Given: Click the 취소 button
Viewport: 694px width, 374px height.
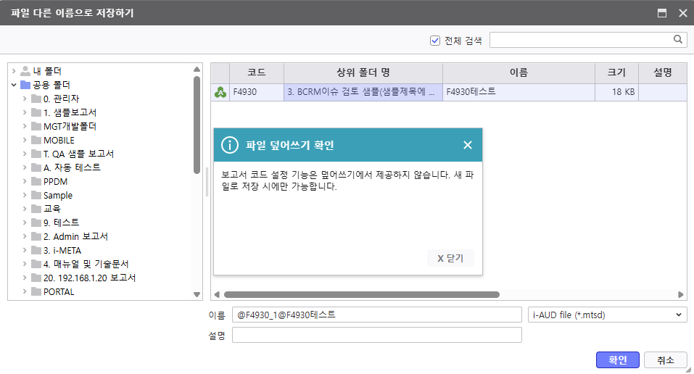Looking at the screenshot, I should pos(666,360).
